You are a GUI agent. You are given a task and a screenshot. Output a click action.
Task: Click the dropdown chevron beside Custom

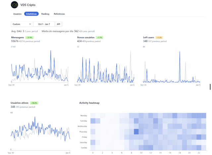point(30,24)
